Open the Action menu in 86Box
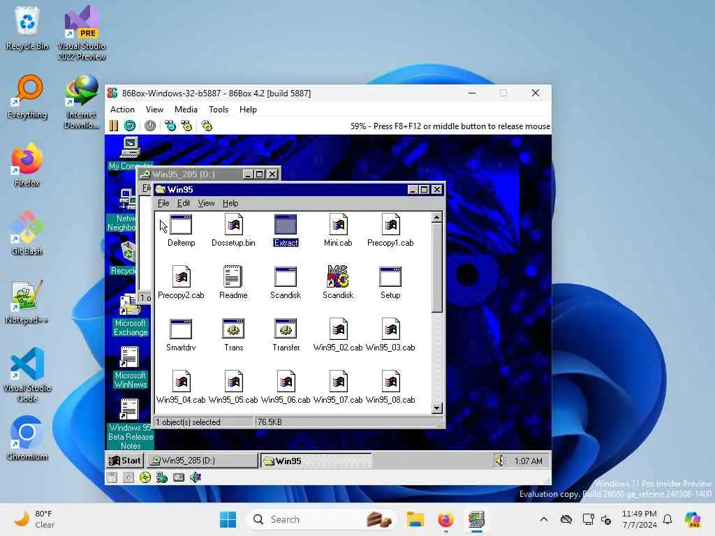Viewport: 715px width, 536px height. click(x=122, y=110)
